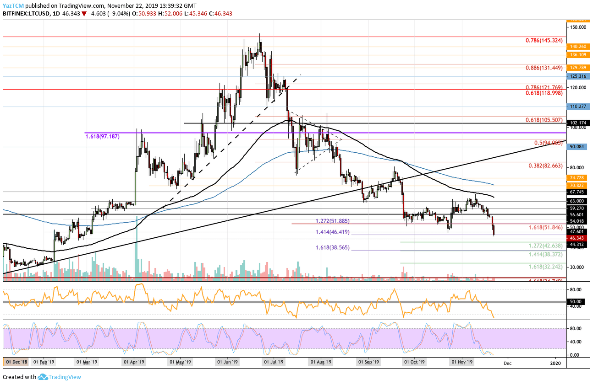Click the 01 Jul '19 date label
Screen dimensions: 593x385
(x=274, y=363)
